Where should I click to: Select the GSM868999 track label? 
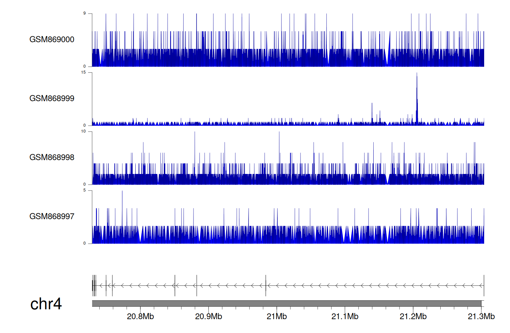[x=52, y=99]
